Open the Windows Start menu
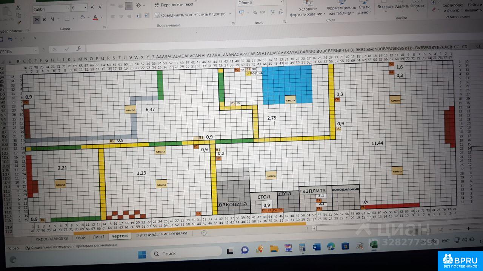This screenshot has height=271, width=483. click(x=142, y=254)
